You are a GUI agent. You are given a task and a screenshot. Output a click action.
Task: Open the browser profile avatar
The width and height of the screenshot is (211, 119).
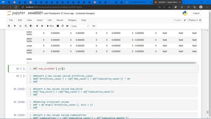click(201, 7)
